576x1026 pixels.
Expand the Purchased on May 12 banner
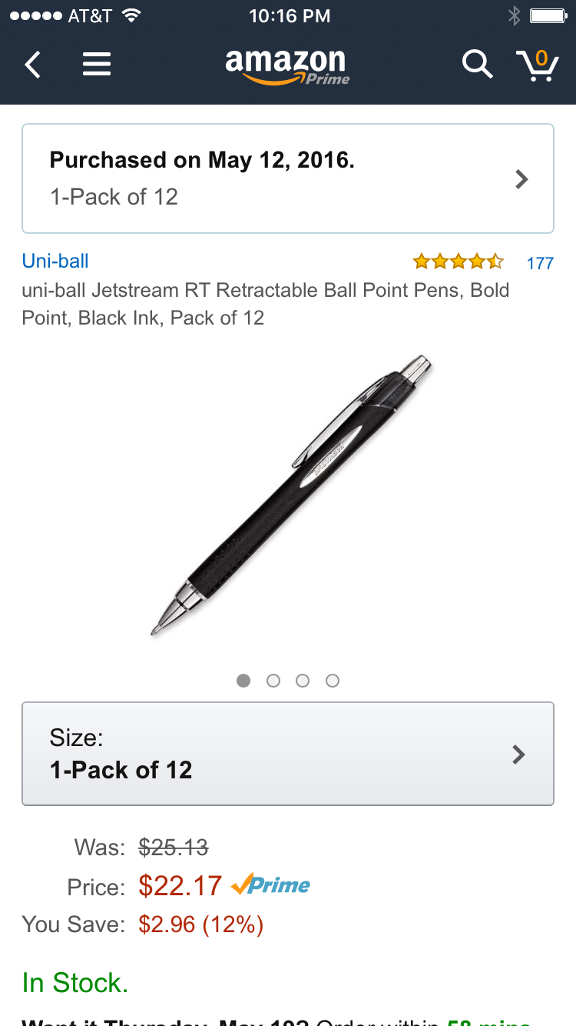(288, 178)
